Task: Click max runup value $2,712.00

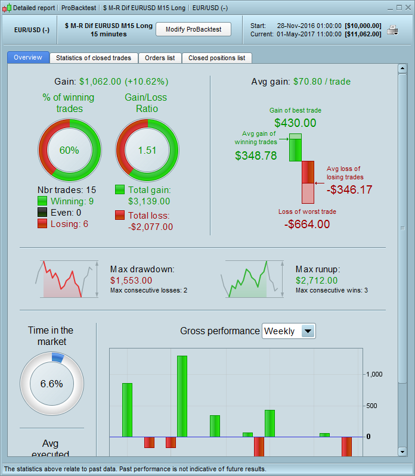Action: 317,280
